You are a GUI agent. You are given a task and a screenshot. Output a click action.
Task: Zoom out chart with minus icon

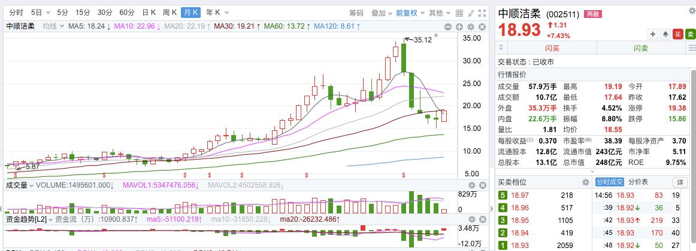[449, 26]
